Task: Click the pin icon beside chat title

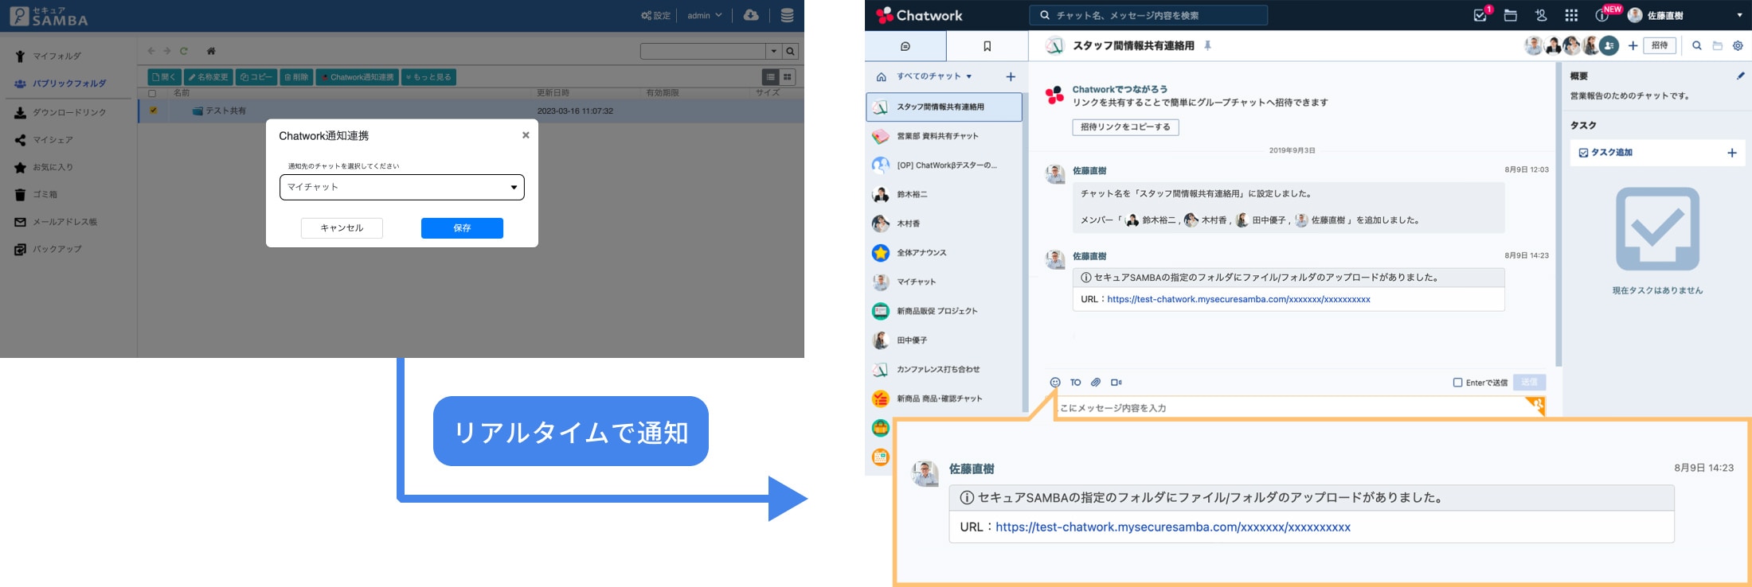Action: click(1207, 46)
